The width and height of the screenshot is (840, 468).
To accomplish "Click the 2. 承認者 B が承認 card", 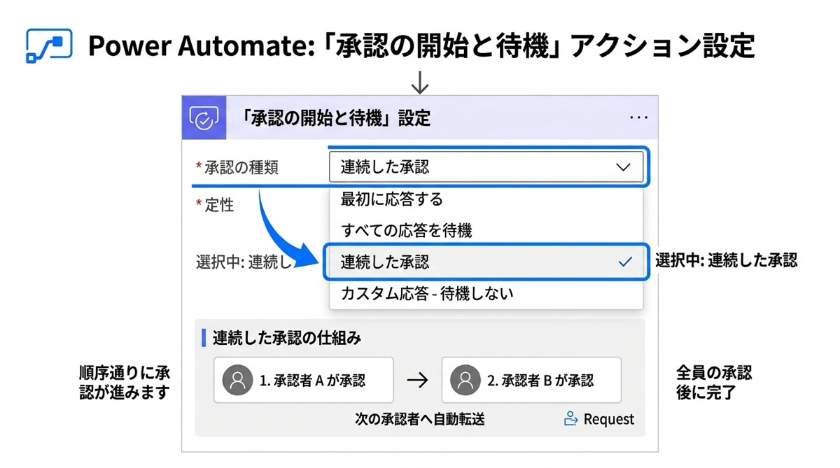I will [x=531, y=381].
